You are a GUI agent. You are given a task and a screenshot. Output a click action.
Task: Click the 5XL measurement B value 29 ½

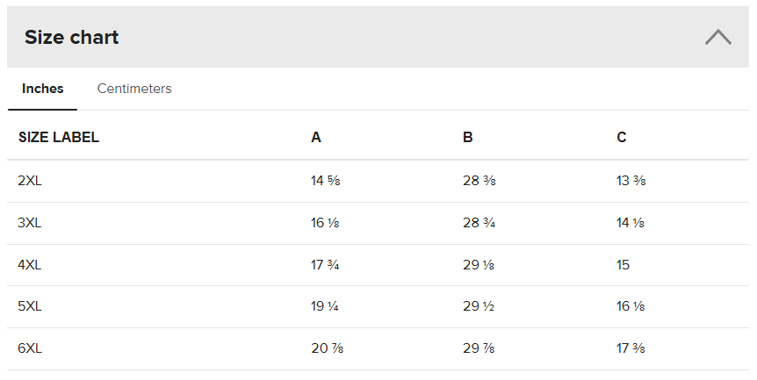tap(479, 306)
